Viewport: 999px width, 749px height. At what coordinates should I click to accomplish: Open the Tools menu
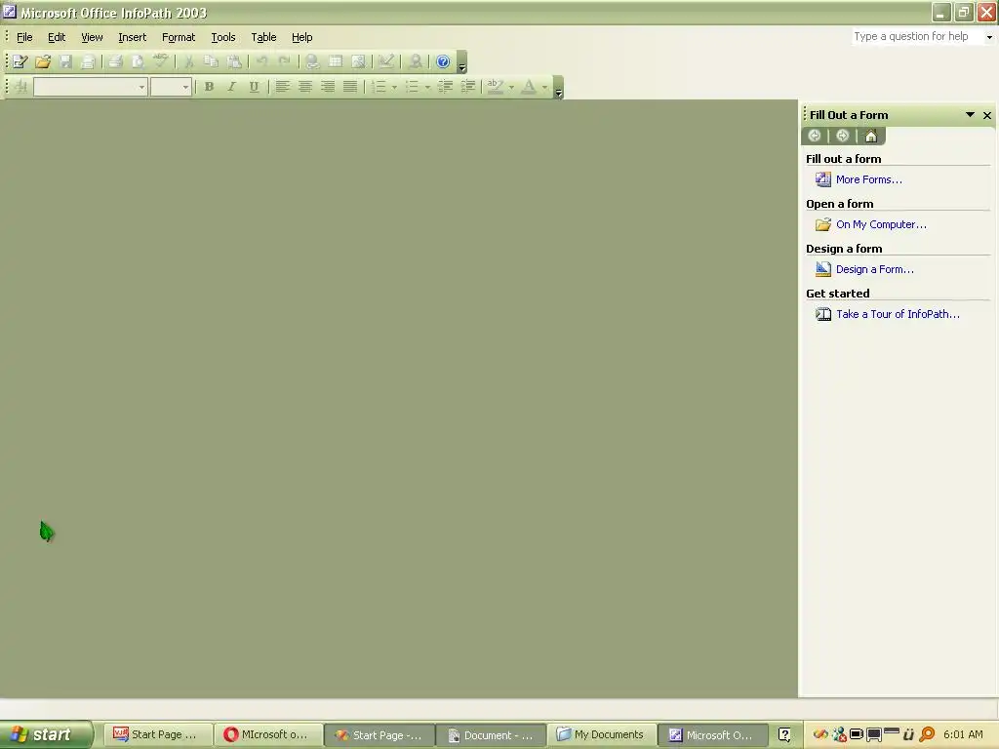point(223,37)
